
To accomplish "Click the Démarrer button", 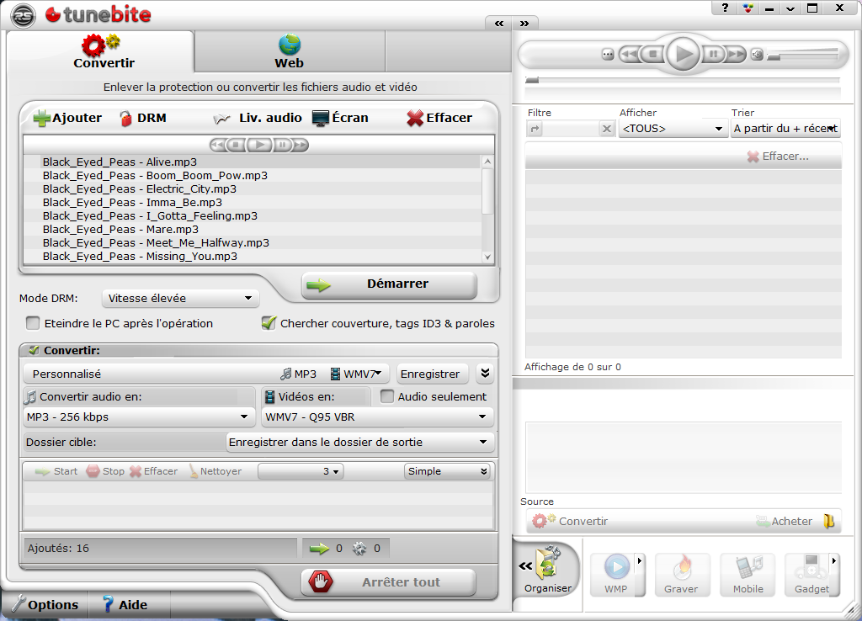I will [389, 284].
